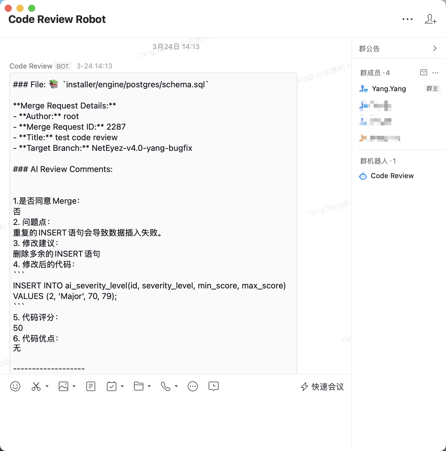Click the BOT tag beside sender
Screen dimensions: 446x451
click(x=63, y=66)
